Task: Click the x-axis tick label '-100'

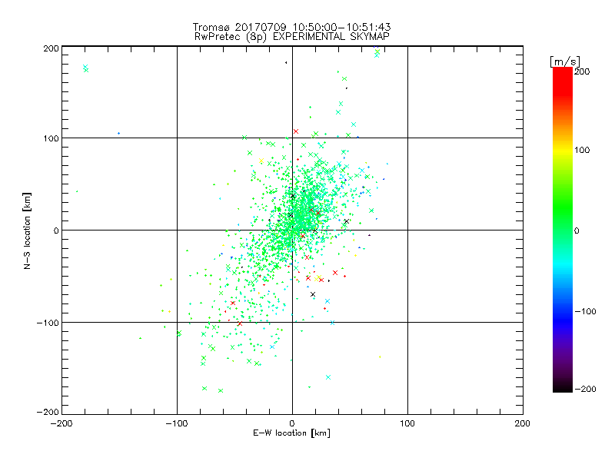Action: tap(177, 423)
